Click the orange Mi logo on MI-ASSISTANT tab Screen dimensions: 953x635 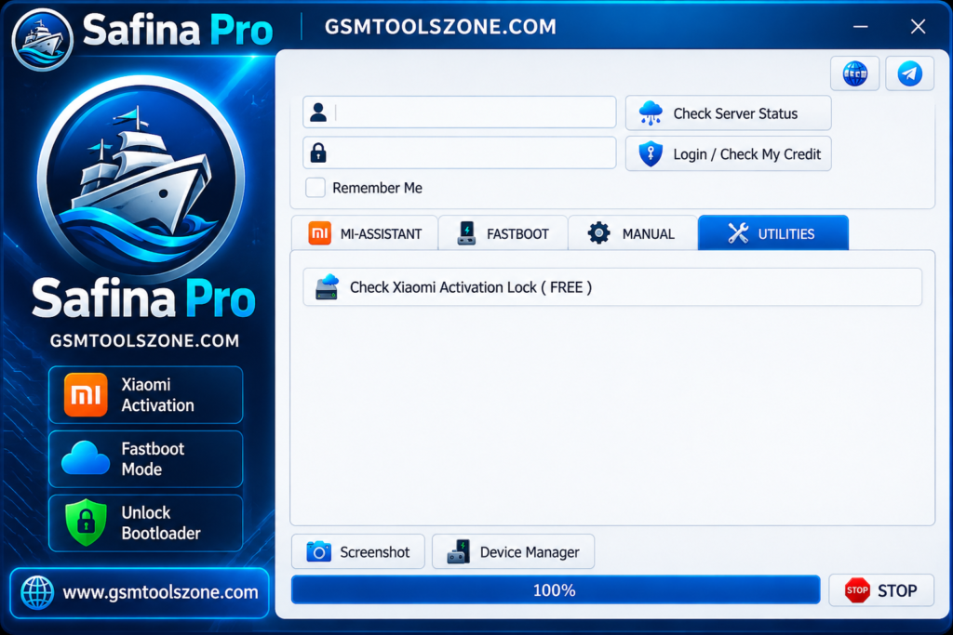tap(320, 233)
